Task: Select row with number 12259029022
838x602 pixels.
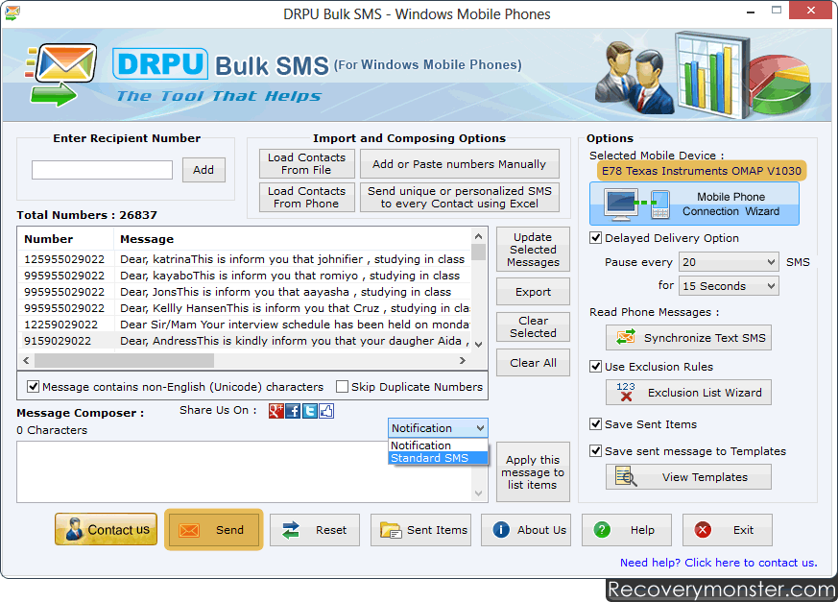Action: (x=245, y=325)
